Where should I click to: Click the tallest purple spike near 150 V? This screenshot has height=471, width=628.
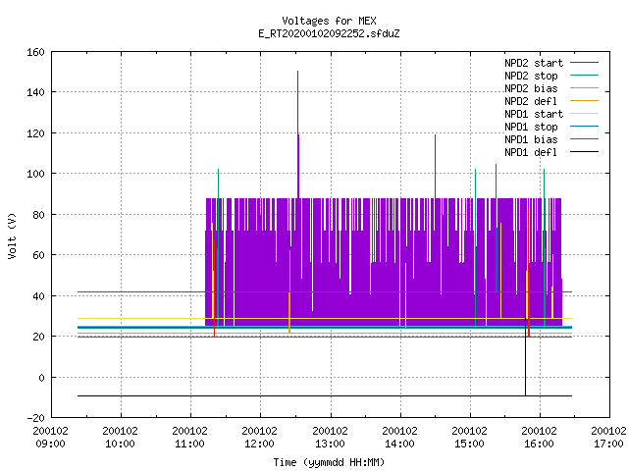click(297, 132)
